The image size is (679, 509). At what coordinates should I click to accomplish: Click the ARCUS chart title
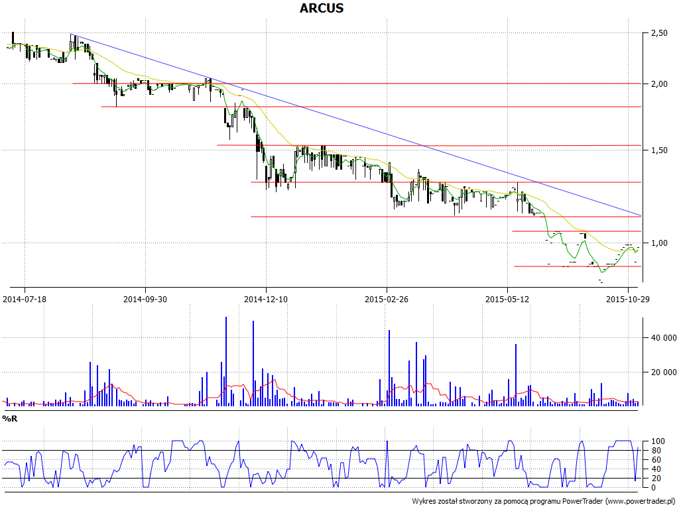(322, 8)
